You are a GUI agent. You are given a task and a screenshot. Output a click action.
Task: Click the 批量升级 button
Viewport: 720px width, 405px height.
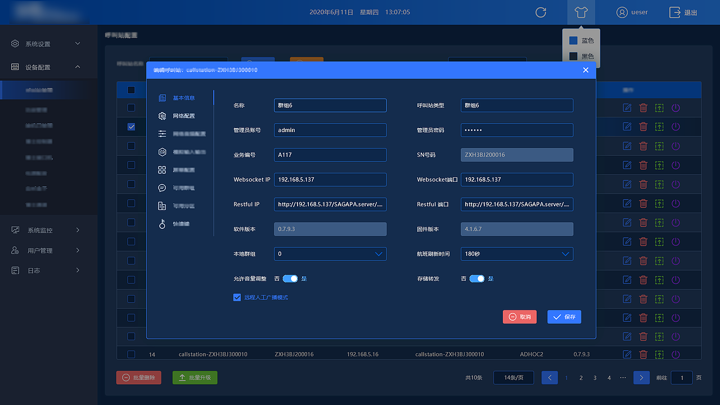[195, 377]
